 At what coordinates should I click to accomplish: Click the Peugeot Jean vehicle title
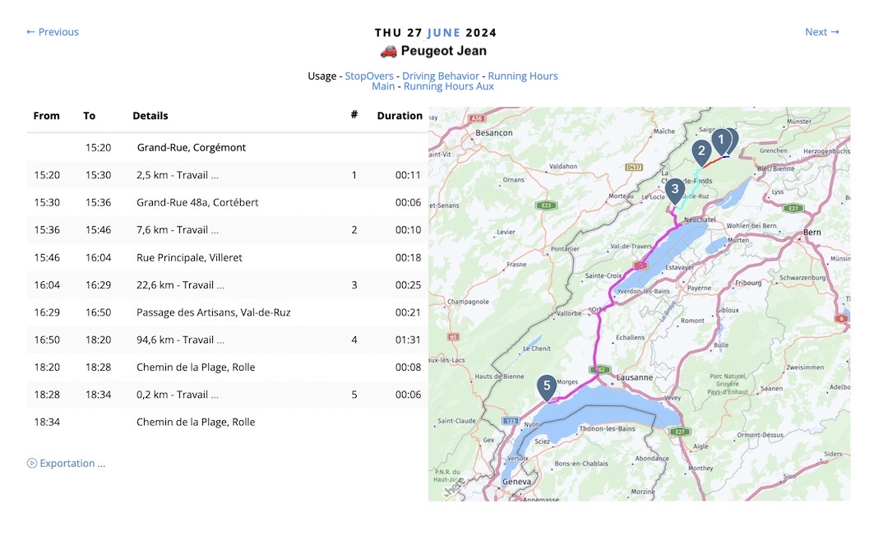(443, 51)
